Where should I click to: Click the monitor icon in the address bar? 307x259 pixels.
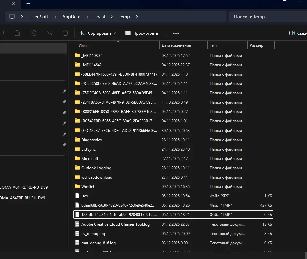(x=12, y=17)
